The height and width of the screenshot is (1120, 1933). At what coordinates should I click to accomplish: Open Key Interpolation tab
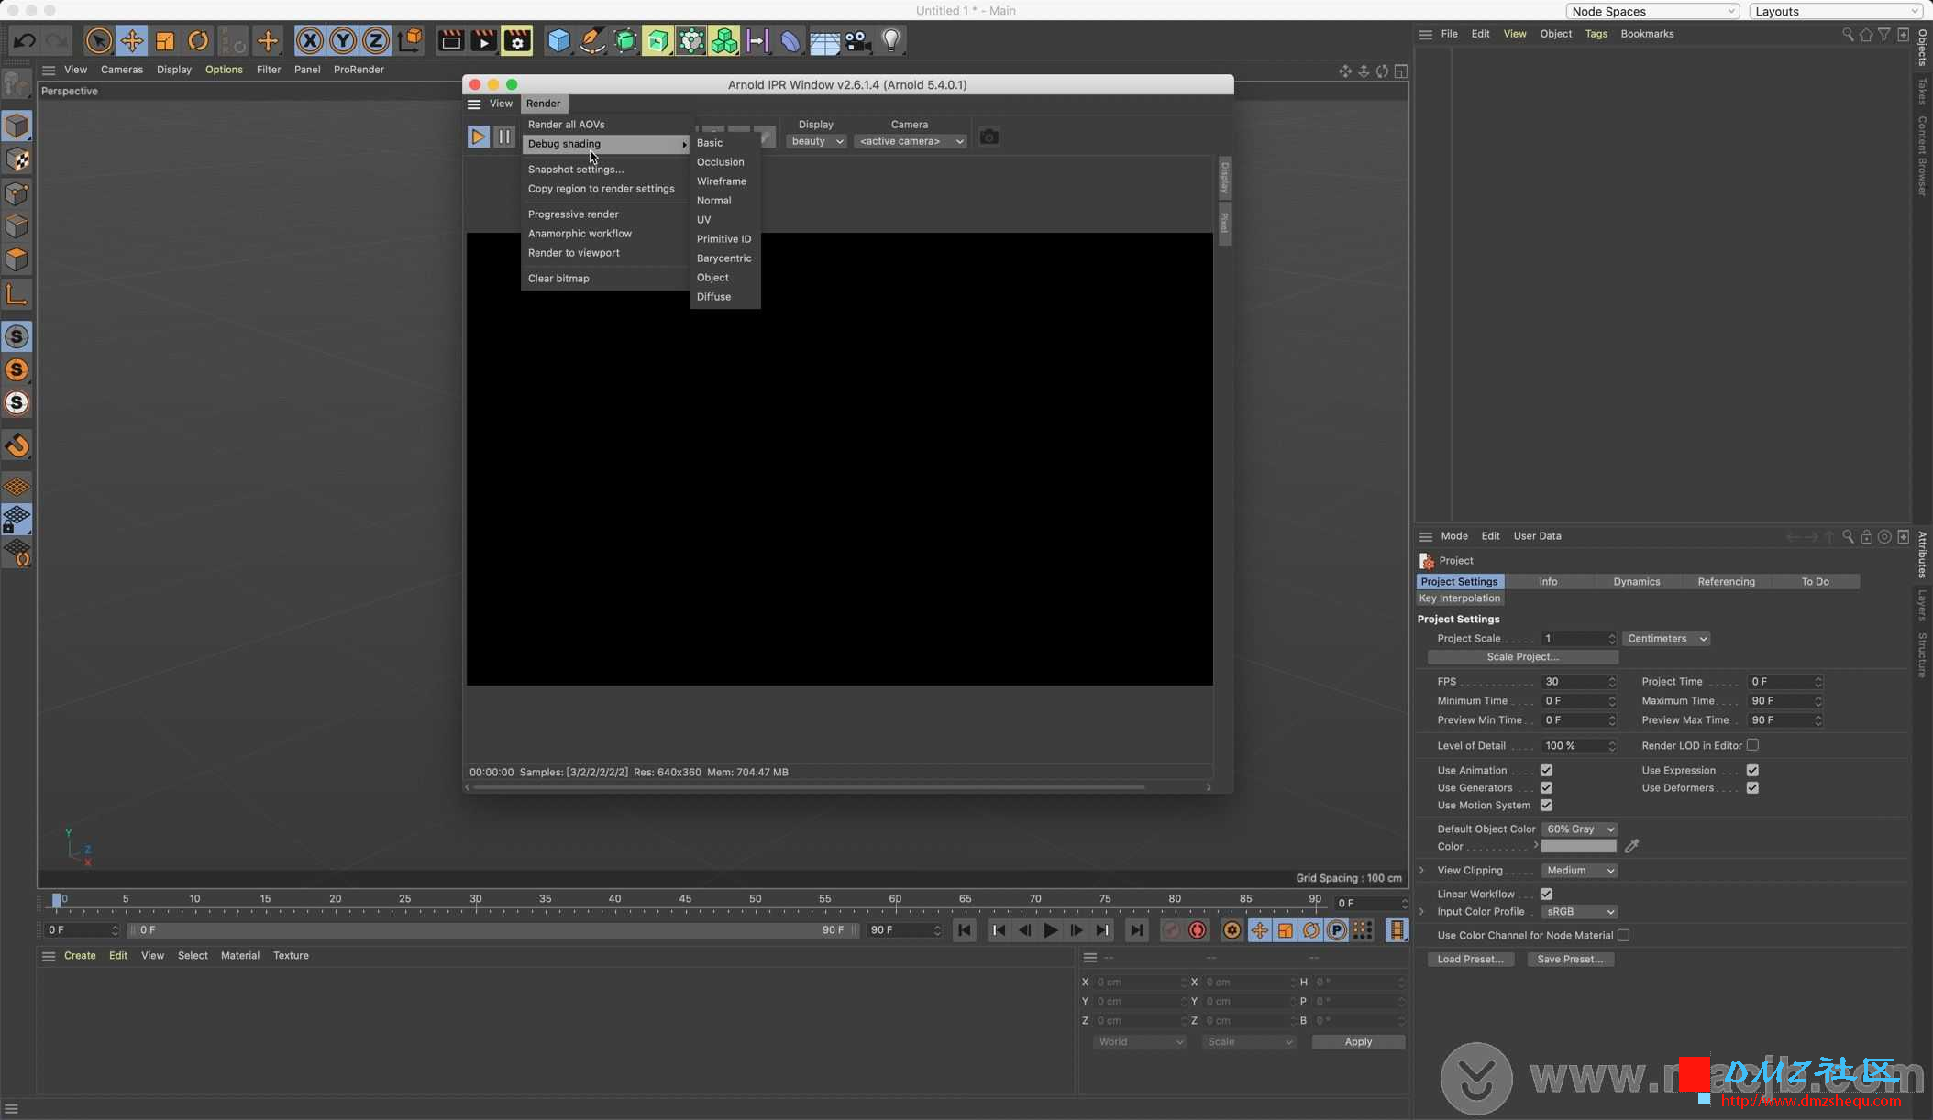pos(1460,598)
